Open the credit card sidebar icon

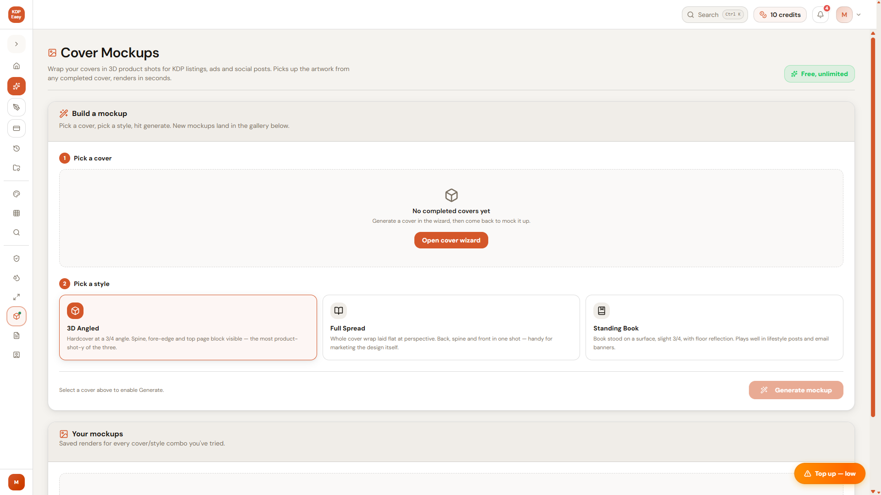point(17,128)
